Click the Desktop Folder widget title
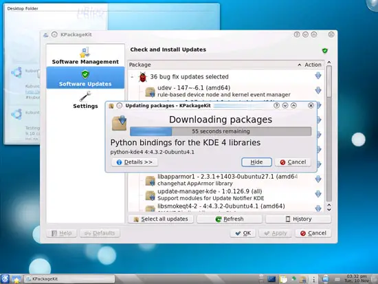 click(23, 9)
